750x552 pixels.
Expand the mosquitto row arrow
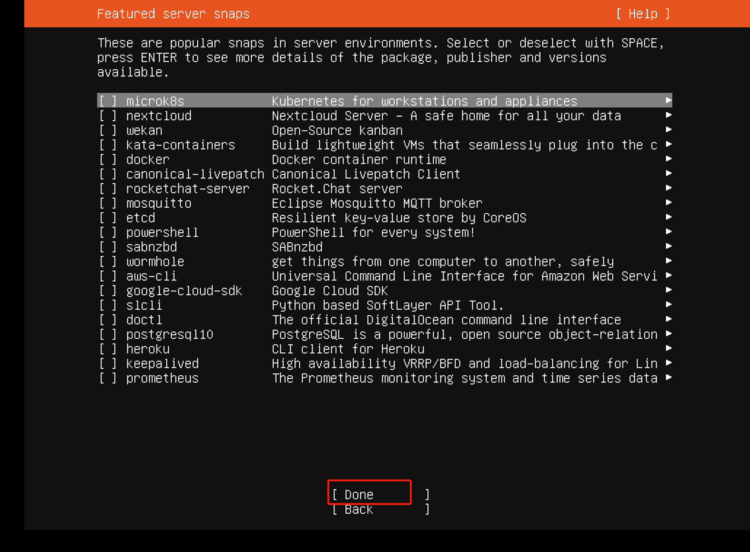coord(668,202)
